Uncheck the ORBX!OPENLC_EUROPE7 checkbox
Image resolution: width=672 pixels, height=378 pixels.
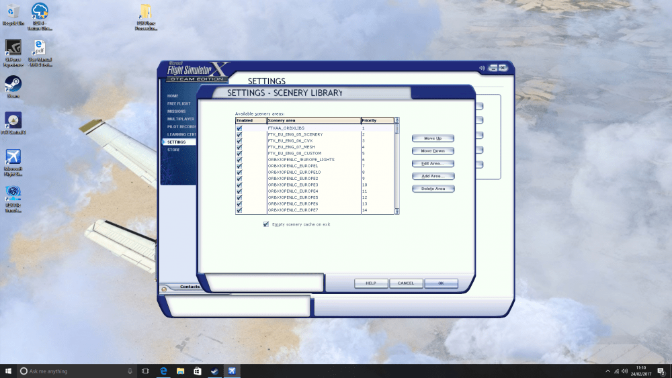click(239, 210)
